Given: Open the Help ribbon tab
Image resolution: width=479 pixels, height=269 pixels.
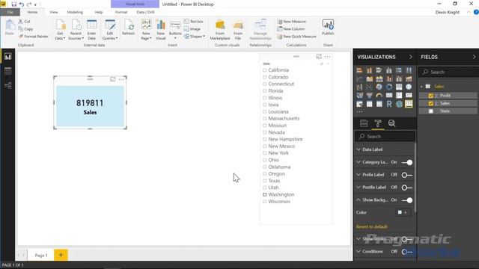Looking at the screenshot, I should point(99,12).
